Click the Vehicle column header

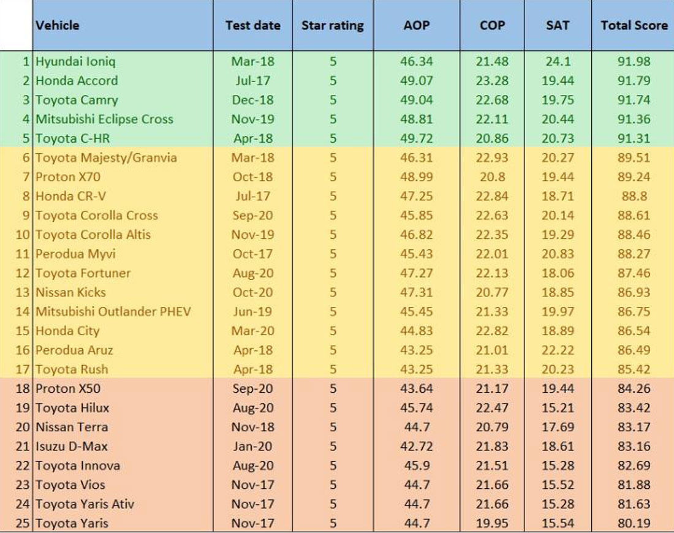(58, 26)
